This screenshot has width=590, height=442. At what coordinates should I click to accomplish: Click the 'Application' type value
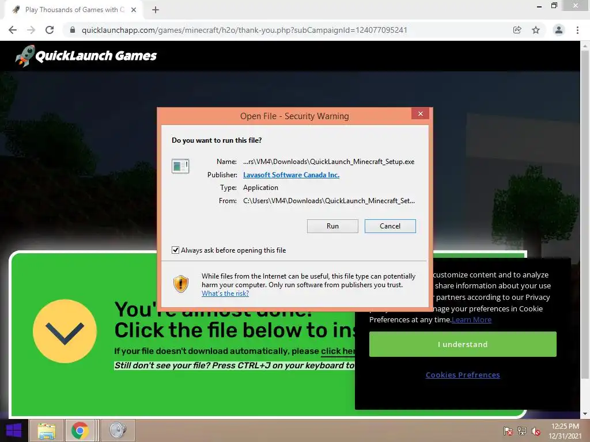tap(260, 188)
